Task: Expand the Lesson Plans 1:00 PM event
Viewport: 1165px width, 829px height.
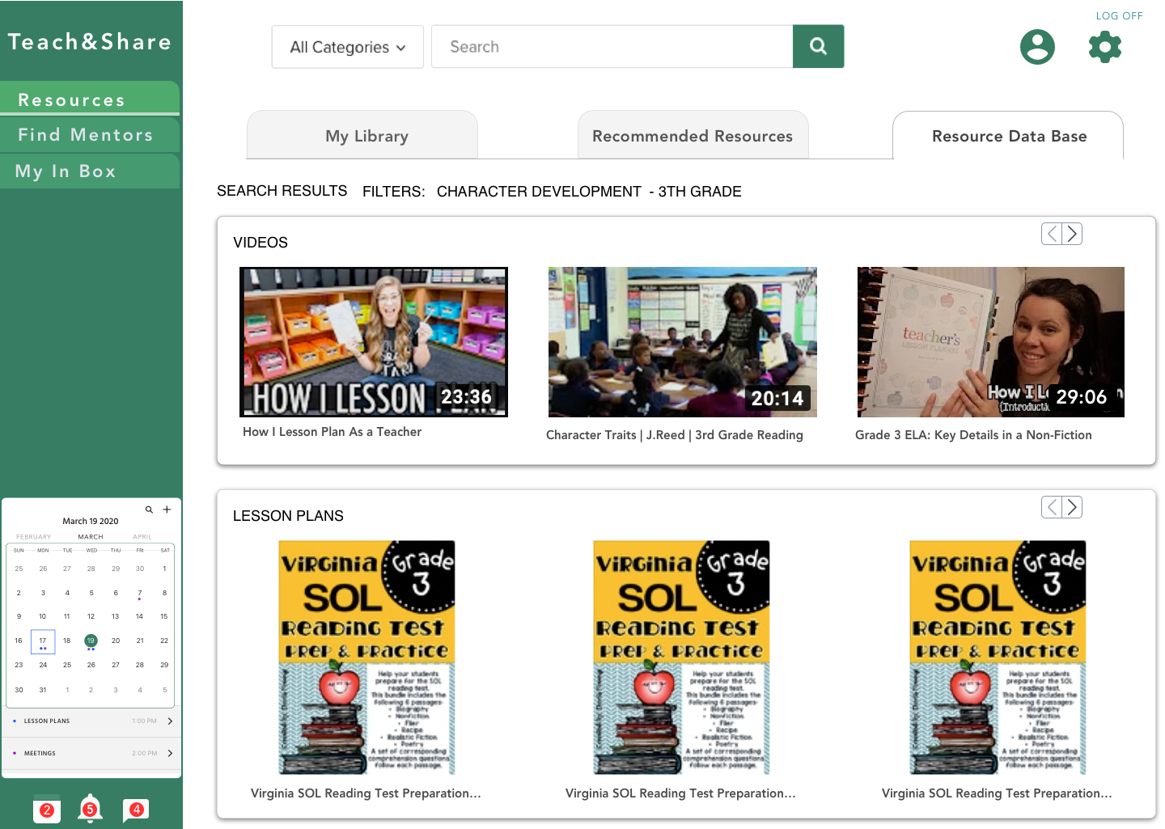Action: (170, 721)
